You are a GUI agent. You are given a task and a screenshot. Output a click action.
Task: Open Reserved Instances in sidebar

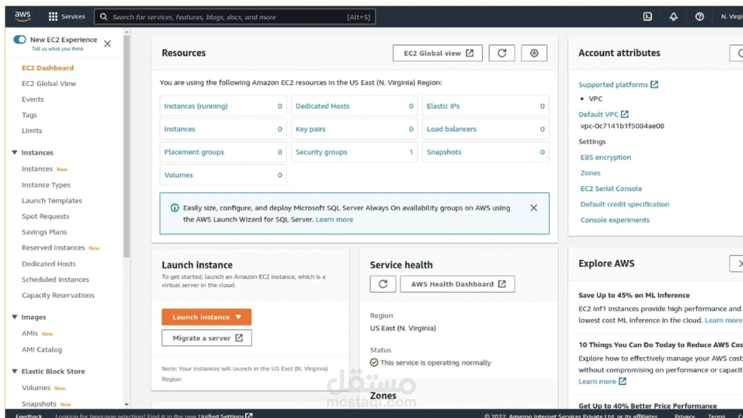53,248
